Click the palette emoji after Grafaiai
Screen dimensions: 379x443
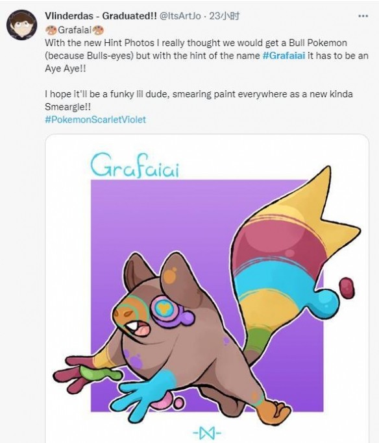99,30
